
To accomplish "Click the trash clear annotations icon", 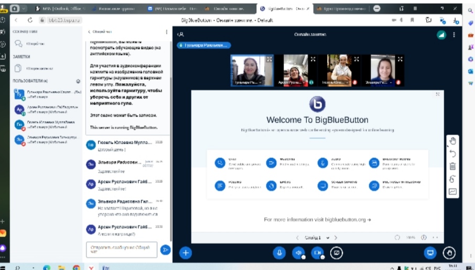I will (x=452, y=166).
